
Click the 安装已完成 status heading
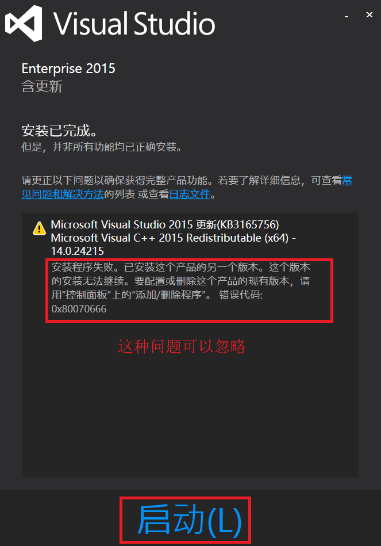click(60, 131)
